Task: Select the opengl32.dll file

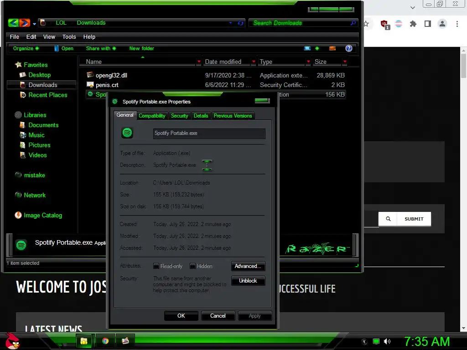Action: tap(111, 75)
